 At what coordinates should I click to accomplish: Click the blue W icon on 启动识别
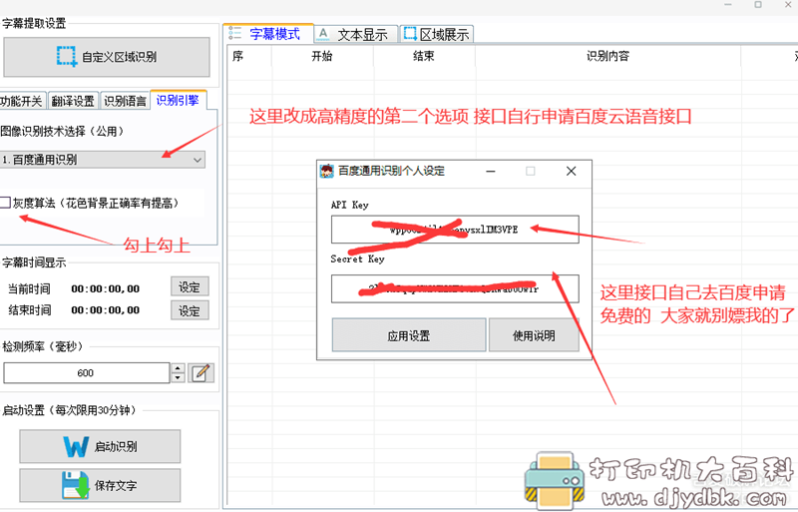point(76,447)
